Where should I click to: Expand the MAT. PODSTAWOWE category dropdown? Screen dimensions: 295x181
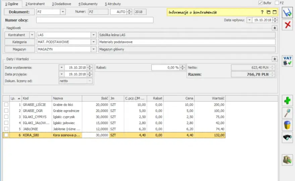pos(94,42)
